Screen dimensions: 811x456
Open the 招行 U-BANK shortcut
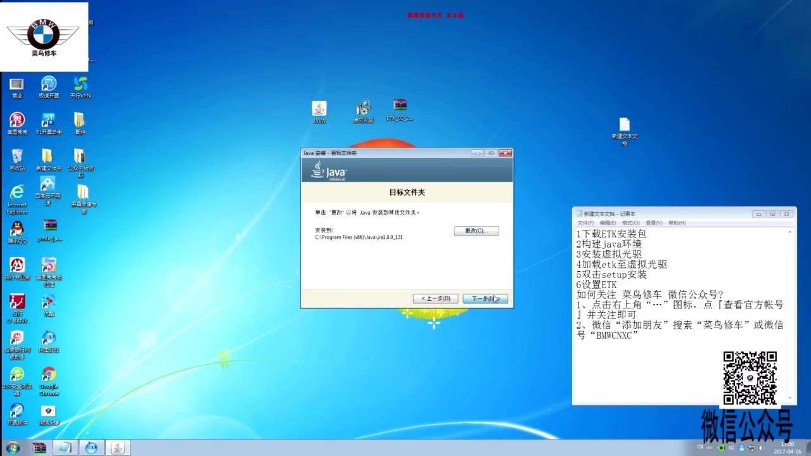pos(17,308)
